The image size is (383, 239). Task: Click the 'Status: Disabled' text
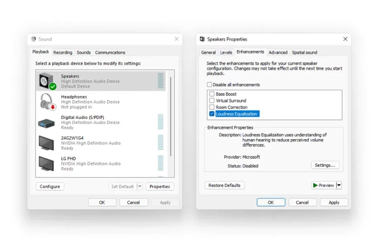click(x=243, y=166)
